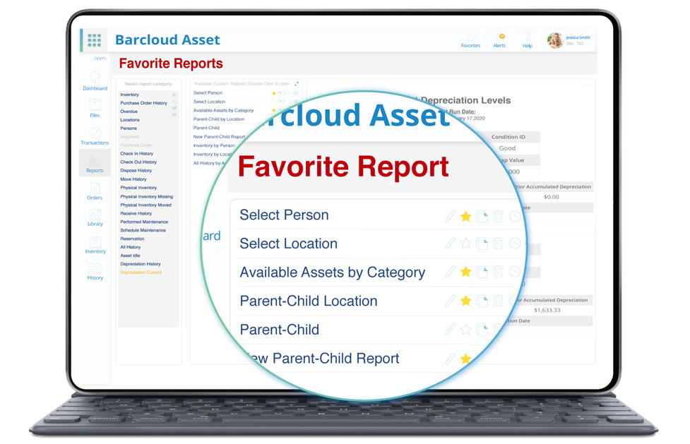Select Dispose History category
The width and height of the screenshot is (690, 444).
pyautogui.click(x=136, y=170)
